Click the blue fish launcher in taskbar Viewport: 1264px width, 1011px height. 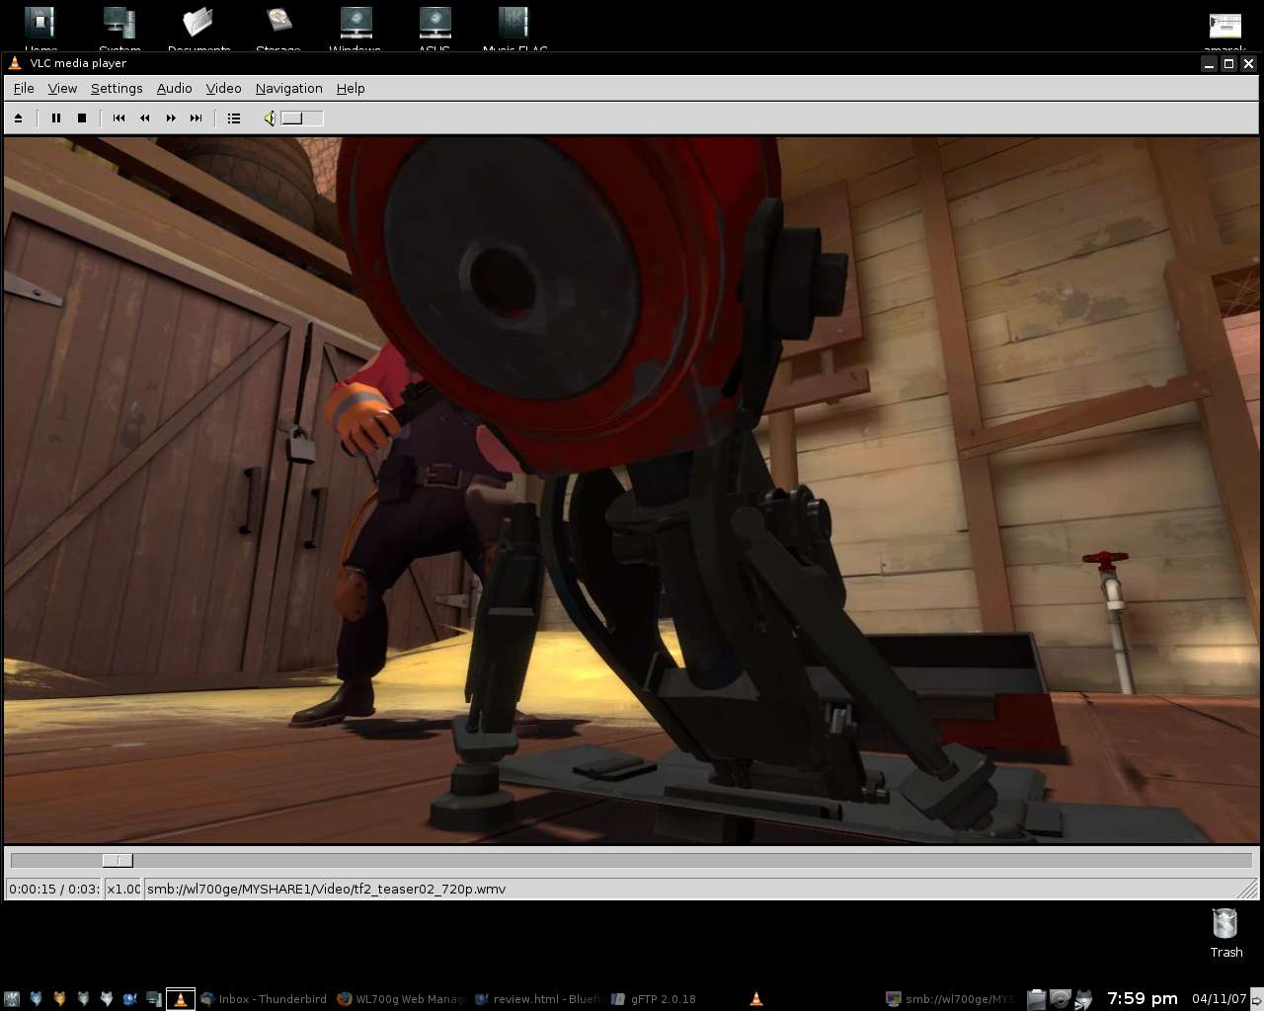point(130,999)
